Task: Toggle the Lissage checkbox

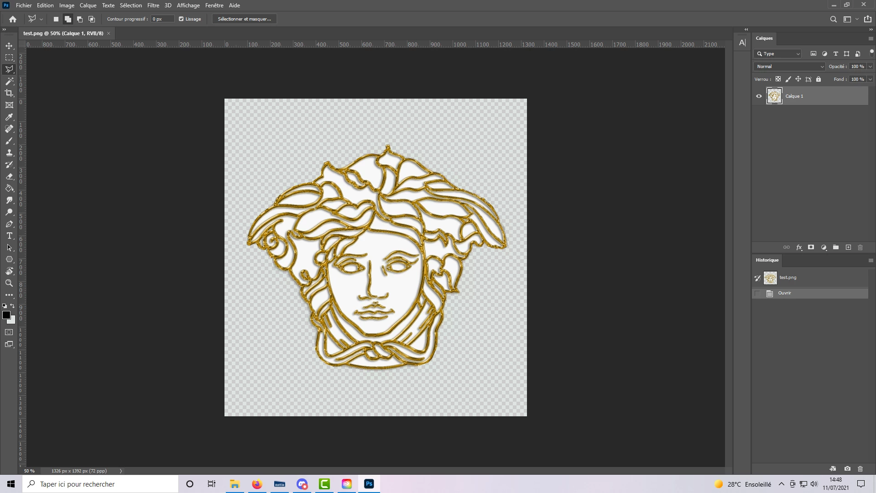Action: (x=181, y=19)
